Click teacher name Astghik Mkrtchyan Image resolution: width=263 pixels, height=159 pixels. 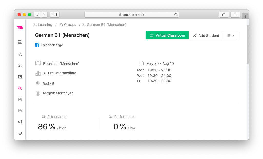coord(58,93)
